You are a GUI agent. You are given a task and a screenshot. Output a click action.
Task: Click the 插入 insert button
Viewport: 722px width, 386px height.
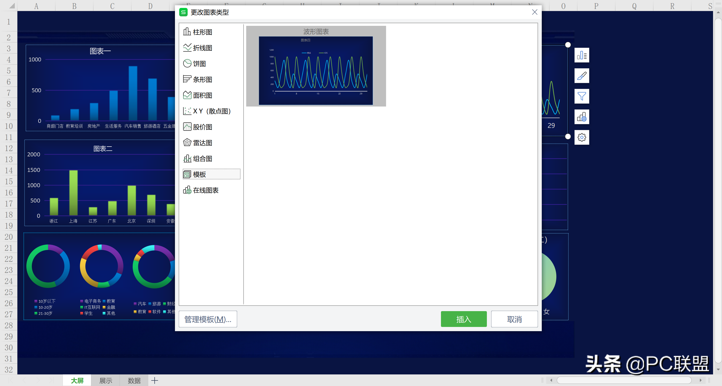(x=464, y=319)
